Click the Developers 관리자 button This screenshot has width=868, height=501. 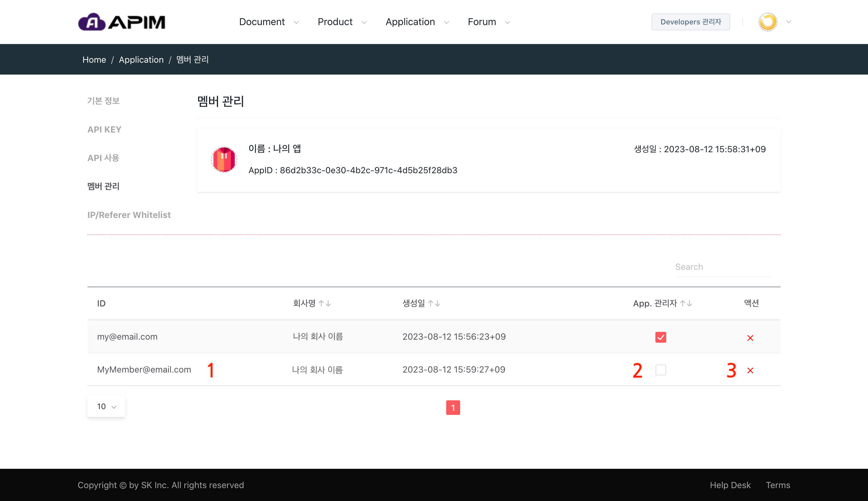[690, 22]
